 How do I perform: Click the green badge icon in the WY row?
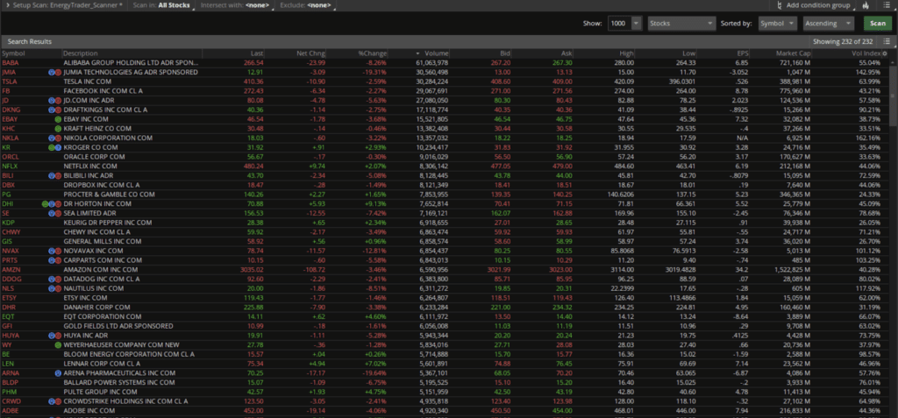(x=58, y=344)
